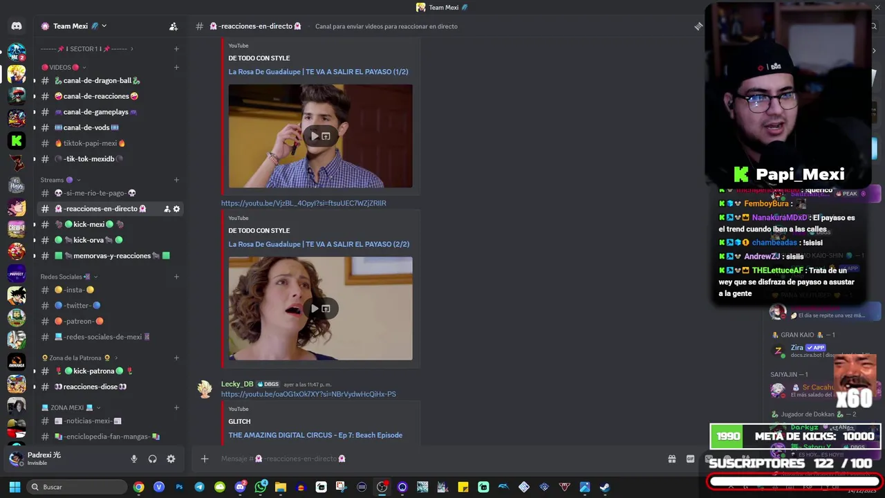Click the attach file plus in message box
The image size is (885, 498).
204,459
